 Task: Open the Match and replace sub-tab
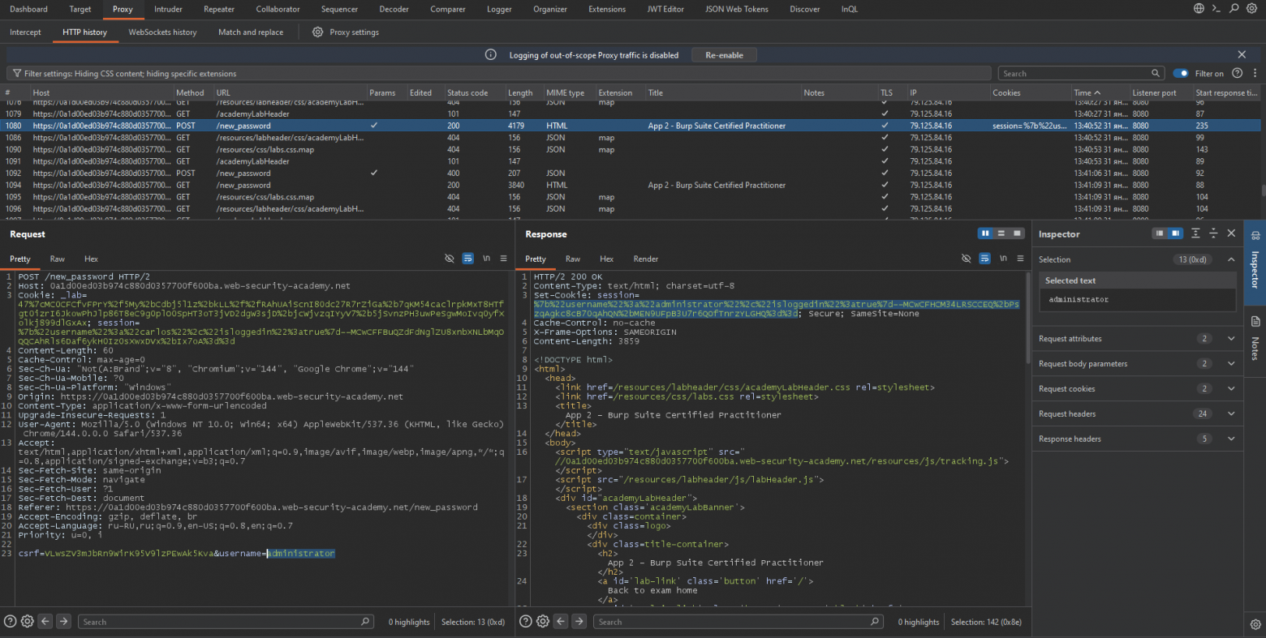pyautogui.click(x=251, y=32)
